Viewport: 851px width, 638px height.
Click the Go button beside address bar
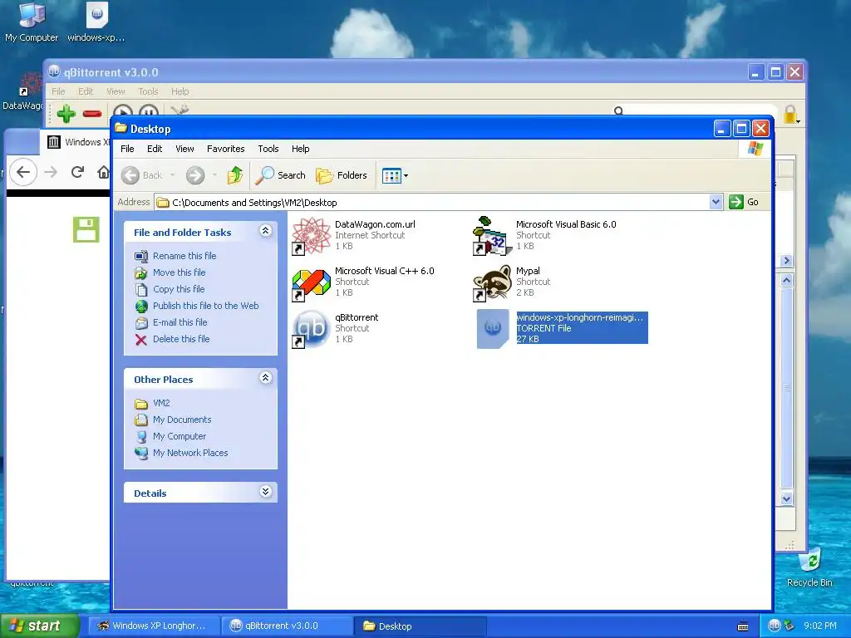coord(744,202)
